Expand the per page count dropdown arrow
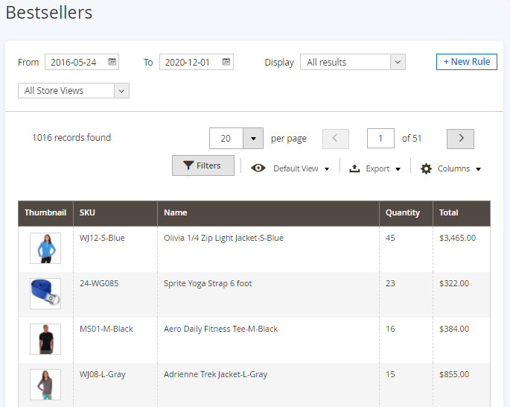The width and height of the screenshot is (510, 407). [x=253, y=139]
